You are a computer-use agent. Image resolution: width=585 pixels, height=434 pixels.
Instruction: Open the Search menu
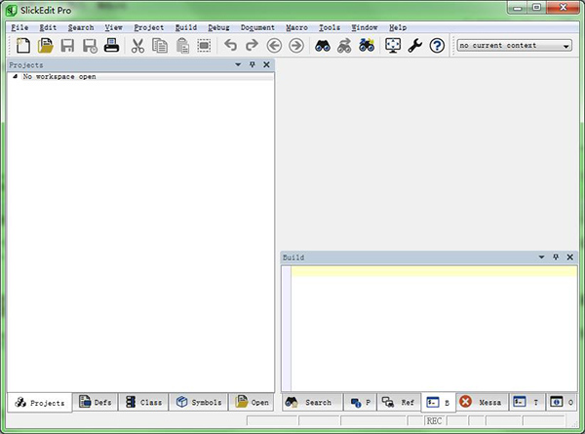pos(81,27)
